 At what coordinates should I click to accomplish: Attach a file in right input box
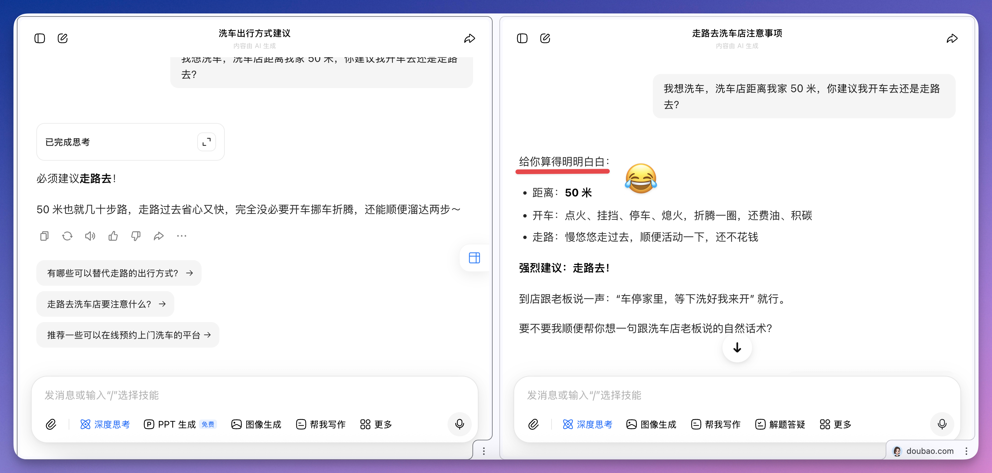(x=533, y=424)
